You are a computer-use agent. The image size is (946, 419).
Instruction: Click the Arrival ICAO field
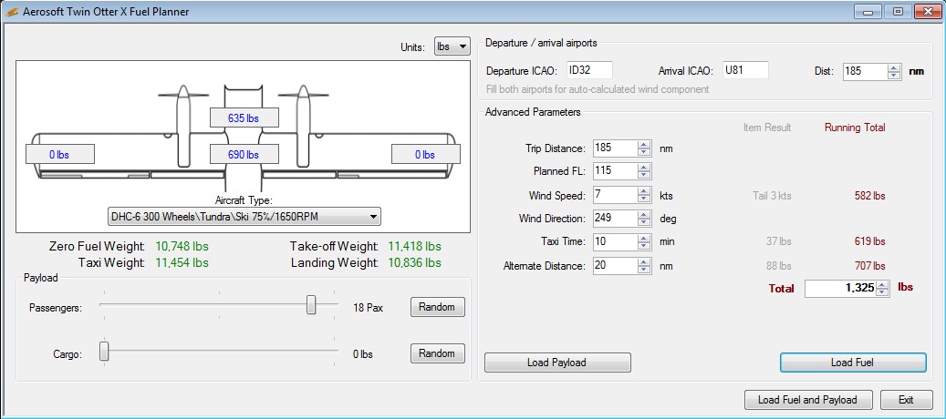pyautogui.click(x=745, y=70)
